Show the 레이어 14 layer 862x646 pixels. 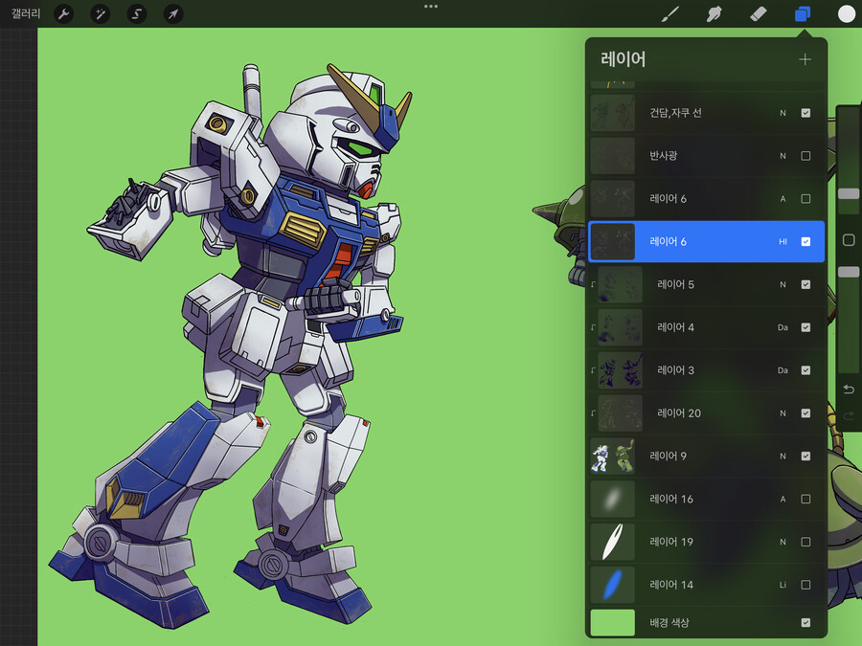coord(805,585)
